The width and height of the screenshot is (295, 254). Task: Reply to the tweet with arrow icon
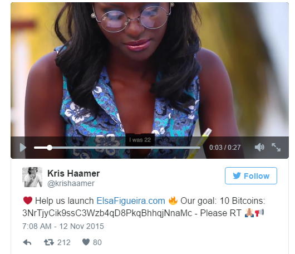click(27, 242)
